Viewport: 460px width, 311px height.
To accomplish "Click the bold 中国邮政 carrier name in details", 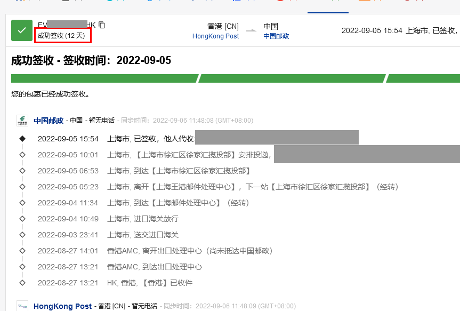I will pyautogui.click(x=49, y=121).
